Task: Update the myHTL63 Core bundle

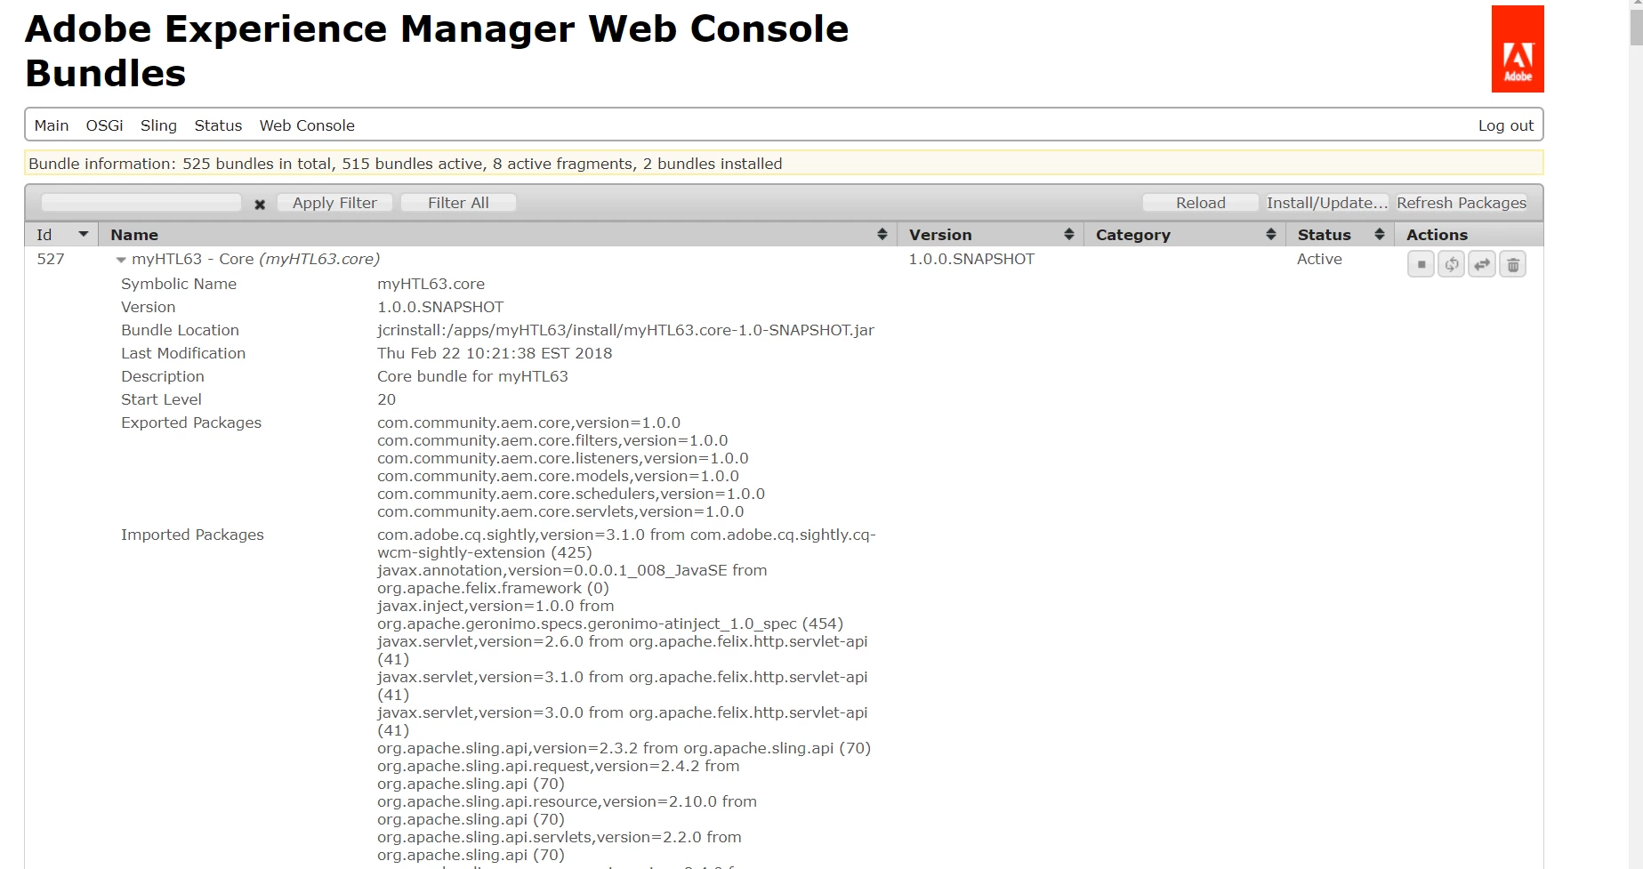Action: tap(1481, 264)
